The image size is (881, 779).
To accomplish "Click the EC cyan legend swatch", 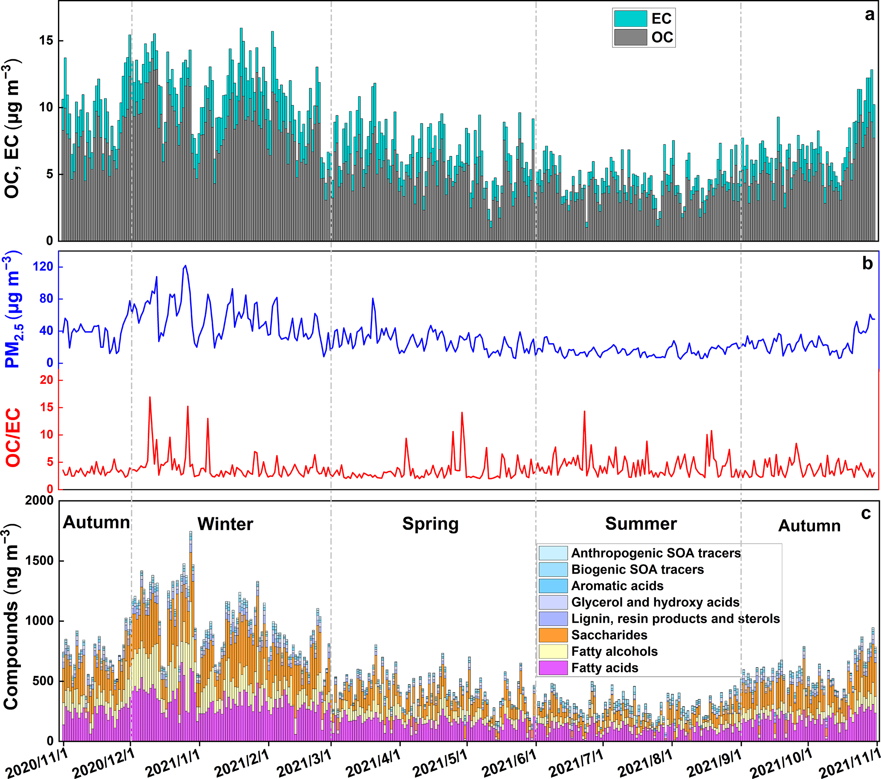I will pos(630,18).
